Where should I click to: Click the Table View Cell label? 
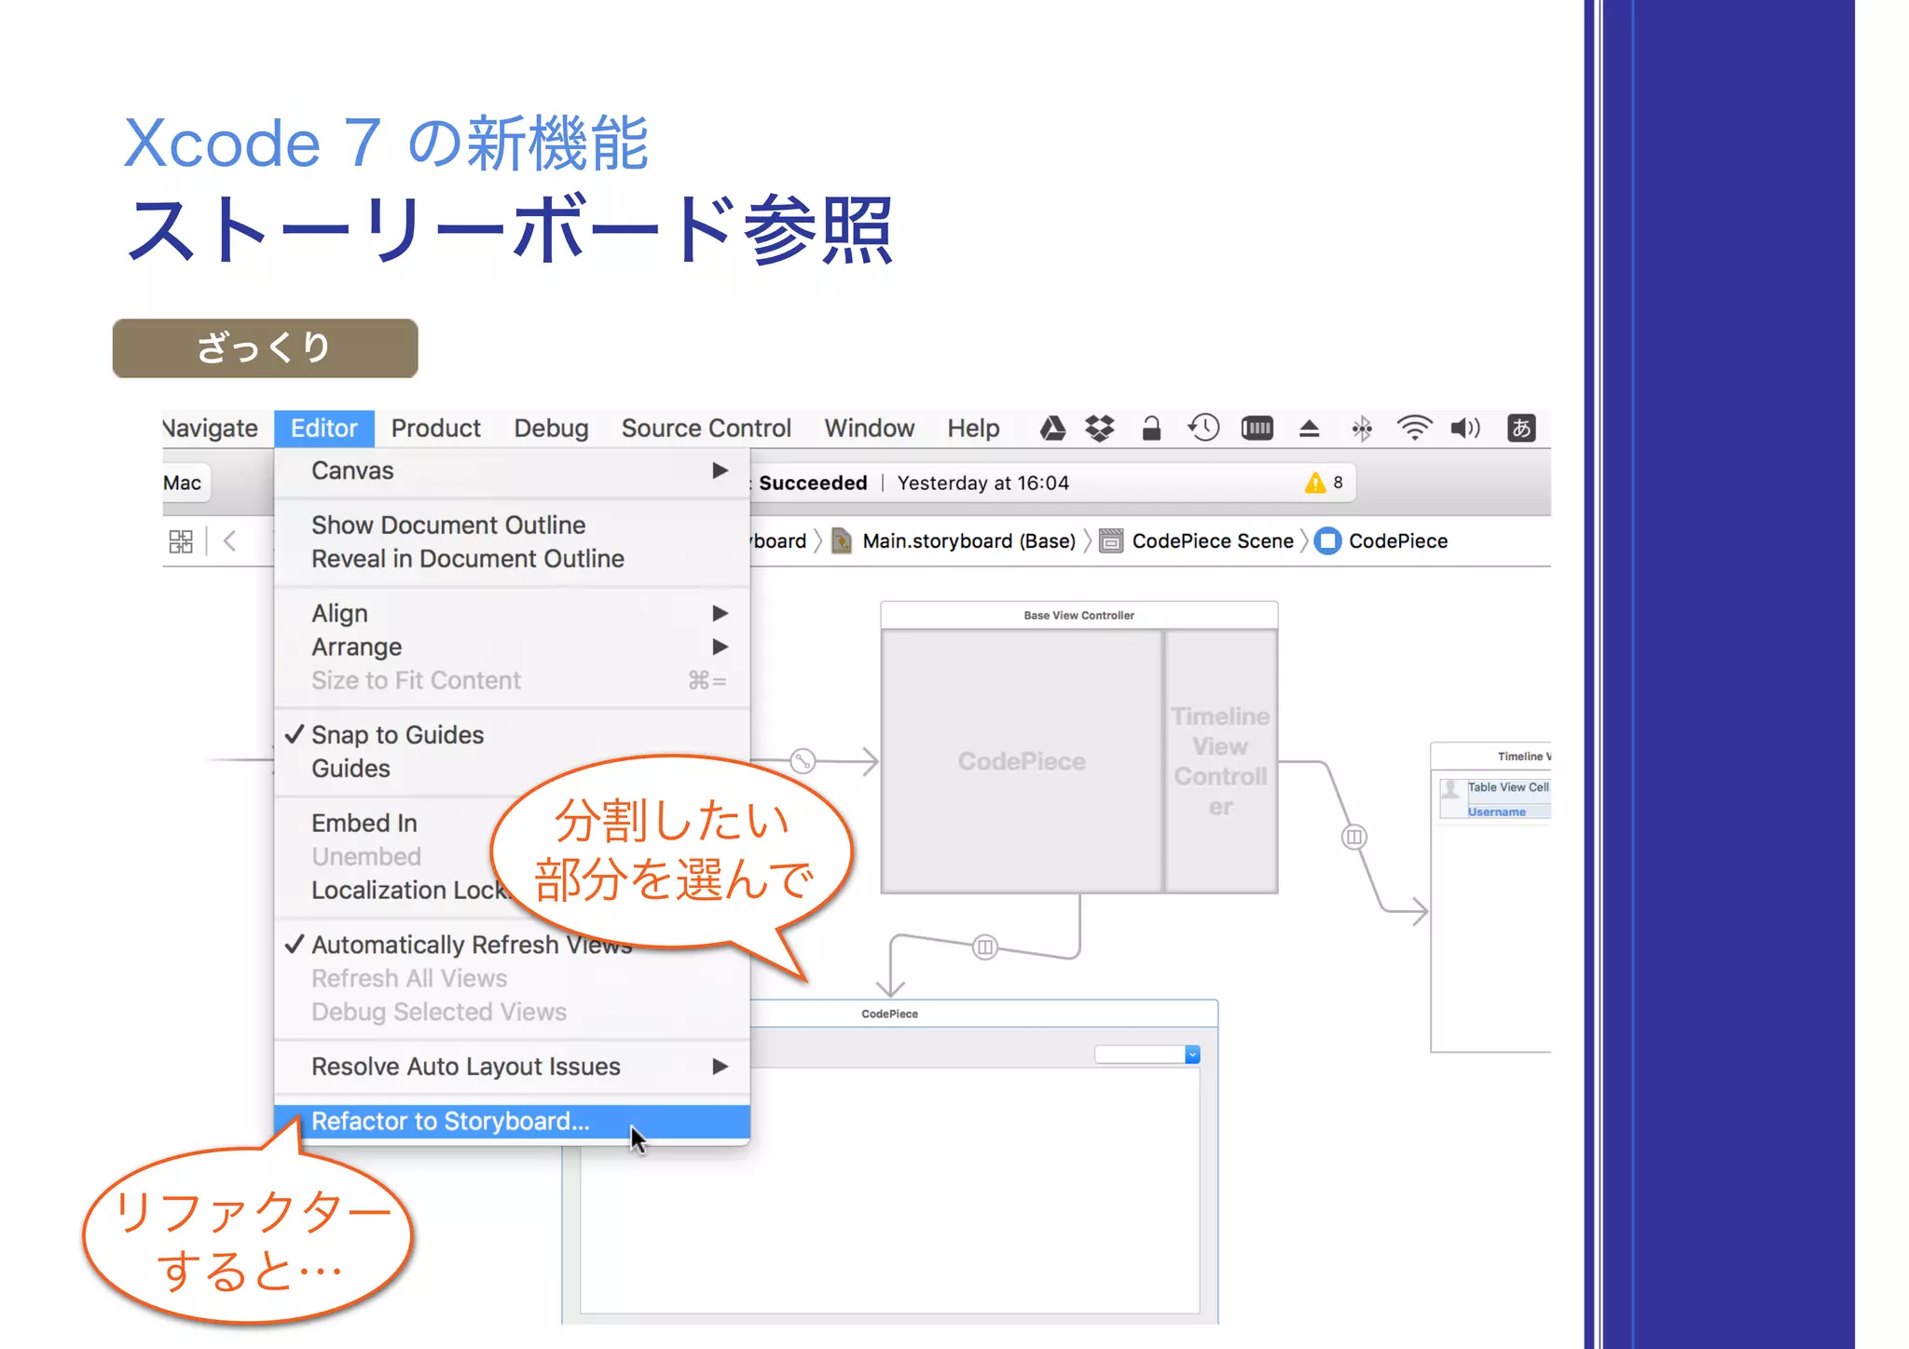pyautogui.click(x=1508, y=787)
